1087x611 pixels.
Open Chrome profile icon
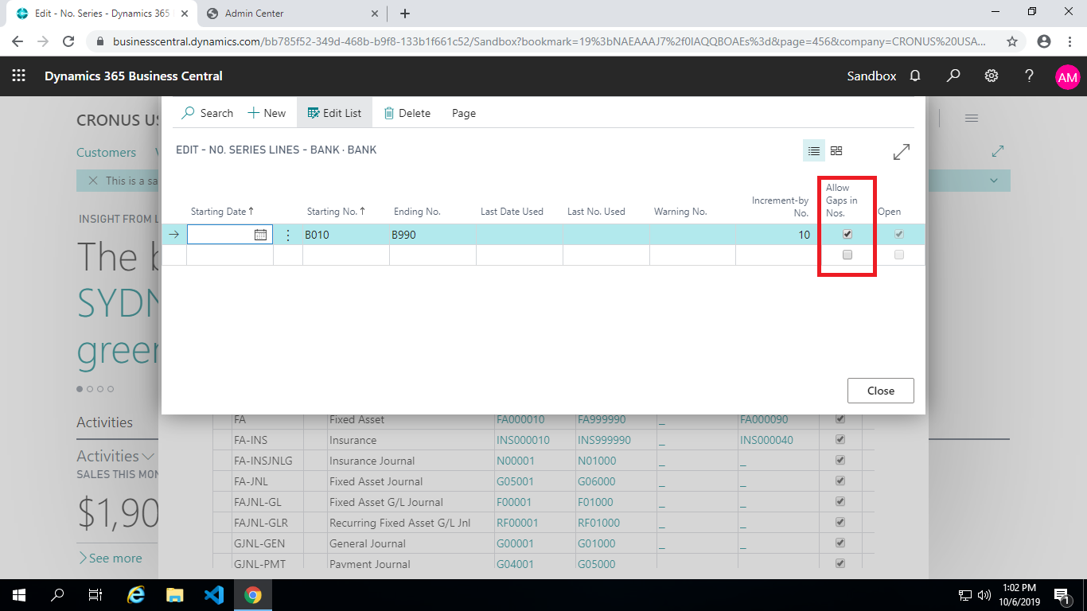click(x=1044, y=41)
